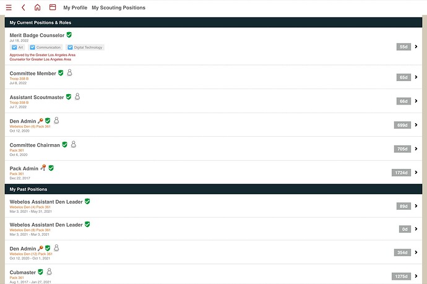Expand the 699d Den Admin row chevron

(416, 125)
